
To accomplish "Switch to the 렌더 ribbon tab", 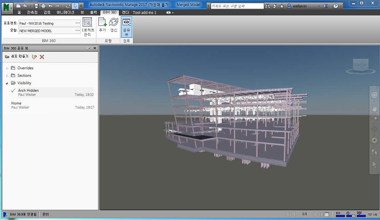I will click(x=125, y=12).
